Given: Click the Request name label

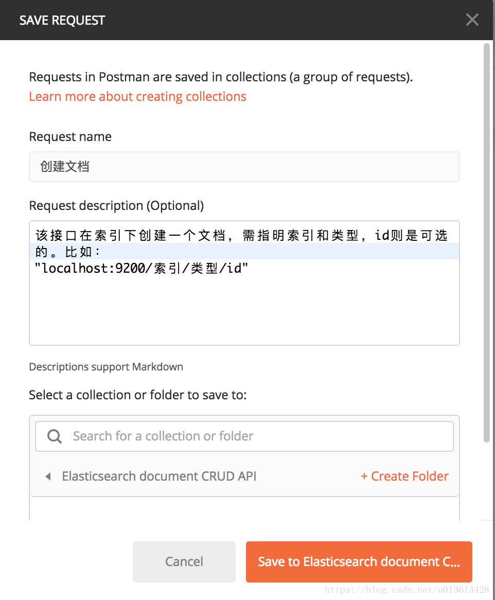Looking at the screenshot, I should [x=70, y=136].
